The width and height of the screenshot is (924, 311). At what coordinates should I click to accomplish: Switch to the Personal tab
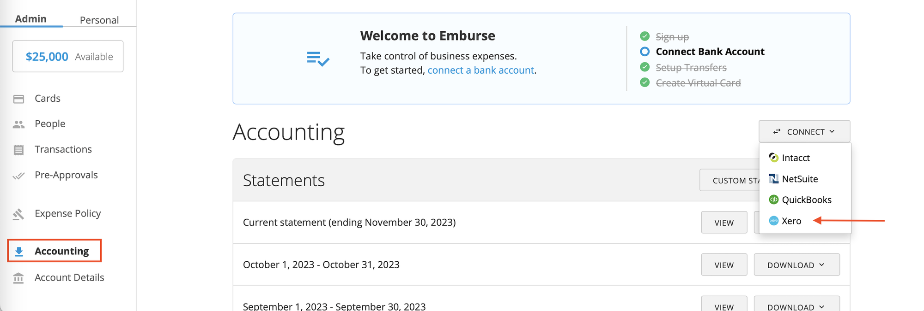[x=99, y=20]
